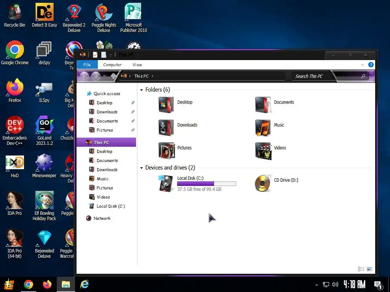
Task: Open the notification center icon
Action: (x=378, y=285)
